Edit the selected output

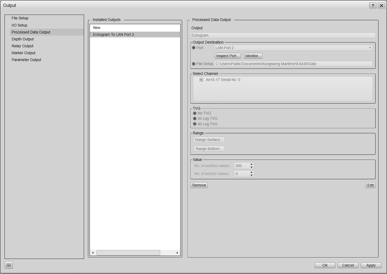(370, 185)
